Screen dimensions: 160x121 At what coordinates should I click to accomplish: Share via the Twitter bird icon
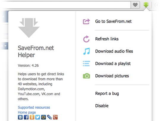(38, 117)
